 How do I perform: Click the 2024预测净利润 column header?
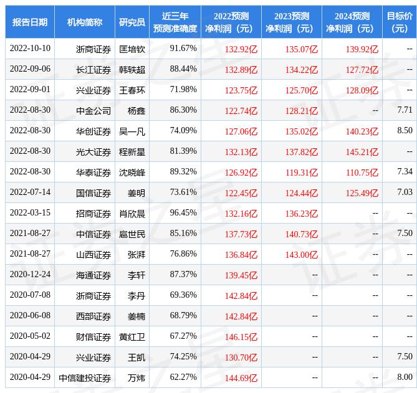click(352, 22)
